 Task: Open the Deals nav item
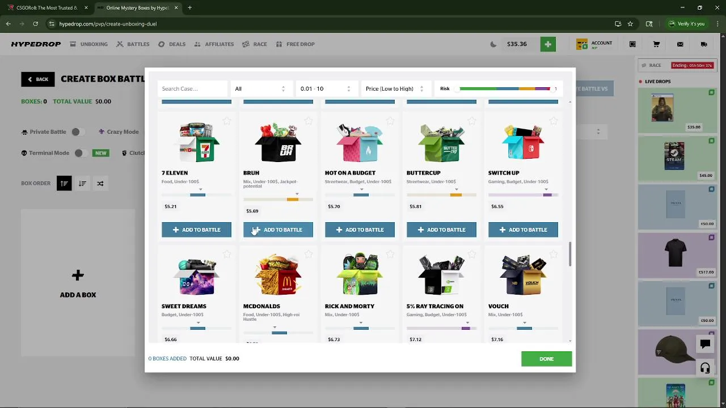click(x=172, y=44)
